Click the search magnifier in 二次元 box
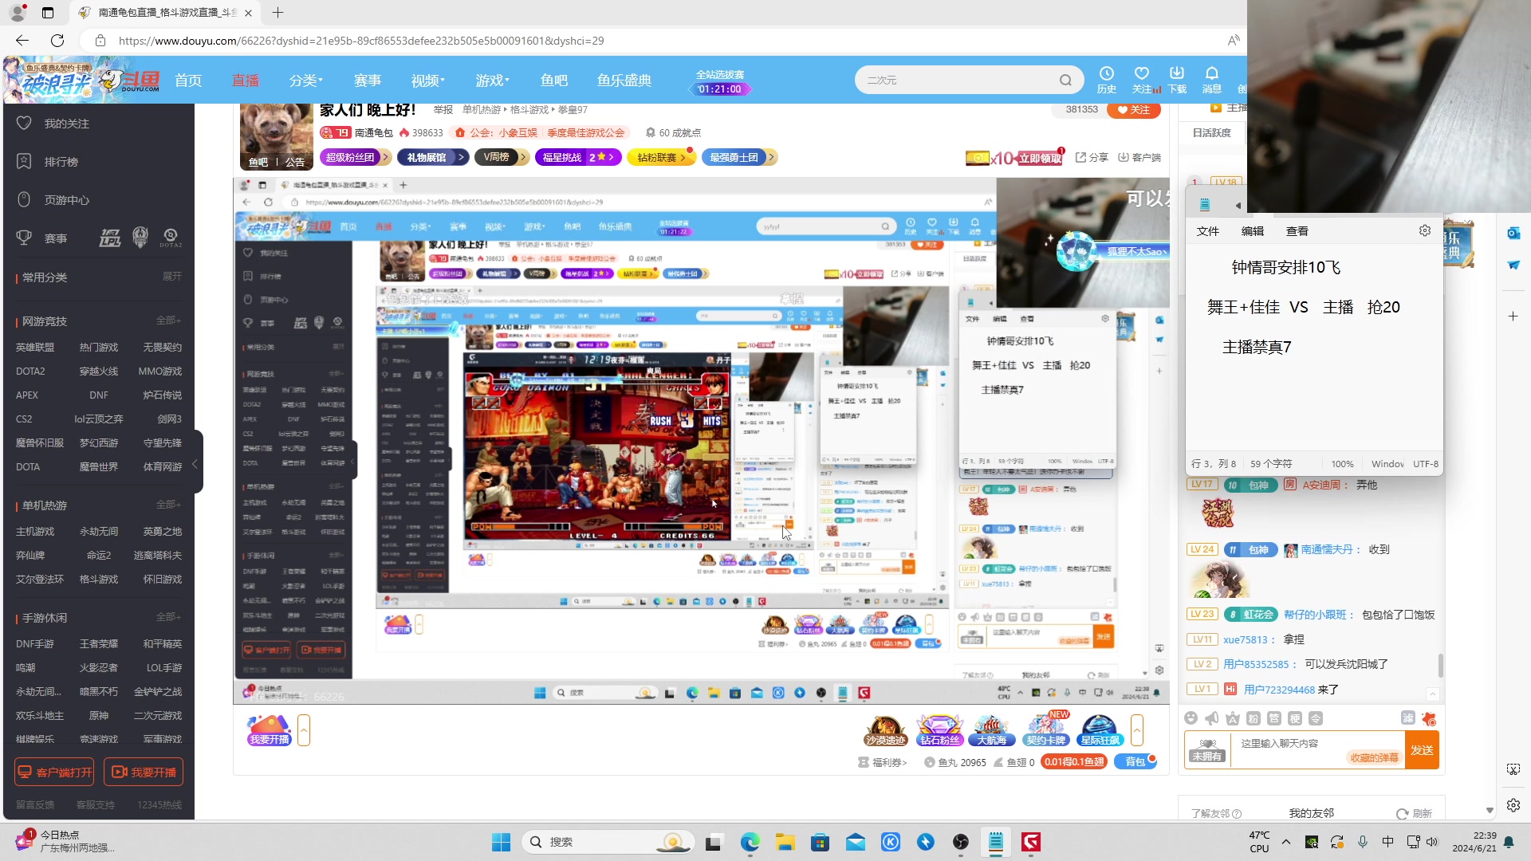Image resolution: width=1531 pixels, height=861 pixels. click(1065, 80)
